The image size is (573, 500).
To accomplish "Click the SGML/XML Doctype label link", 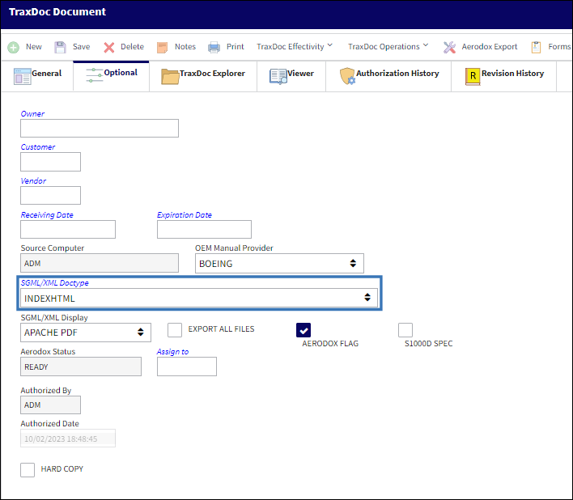I will coord(54,282).
